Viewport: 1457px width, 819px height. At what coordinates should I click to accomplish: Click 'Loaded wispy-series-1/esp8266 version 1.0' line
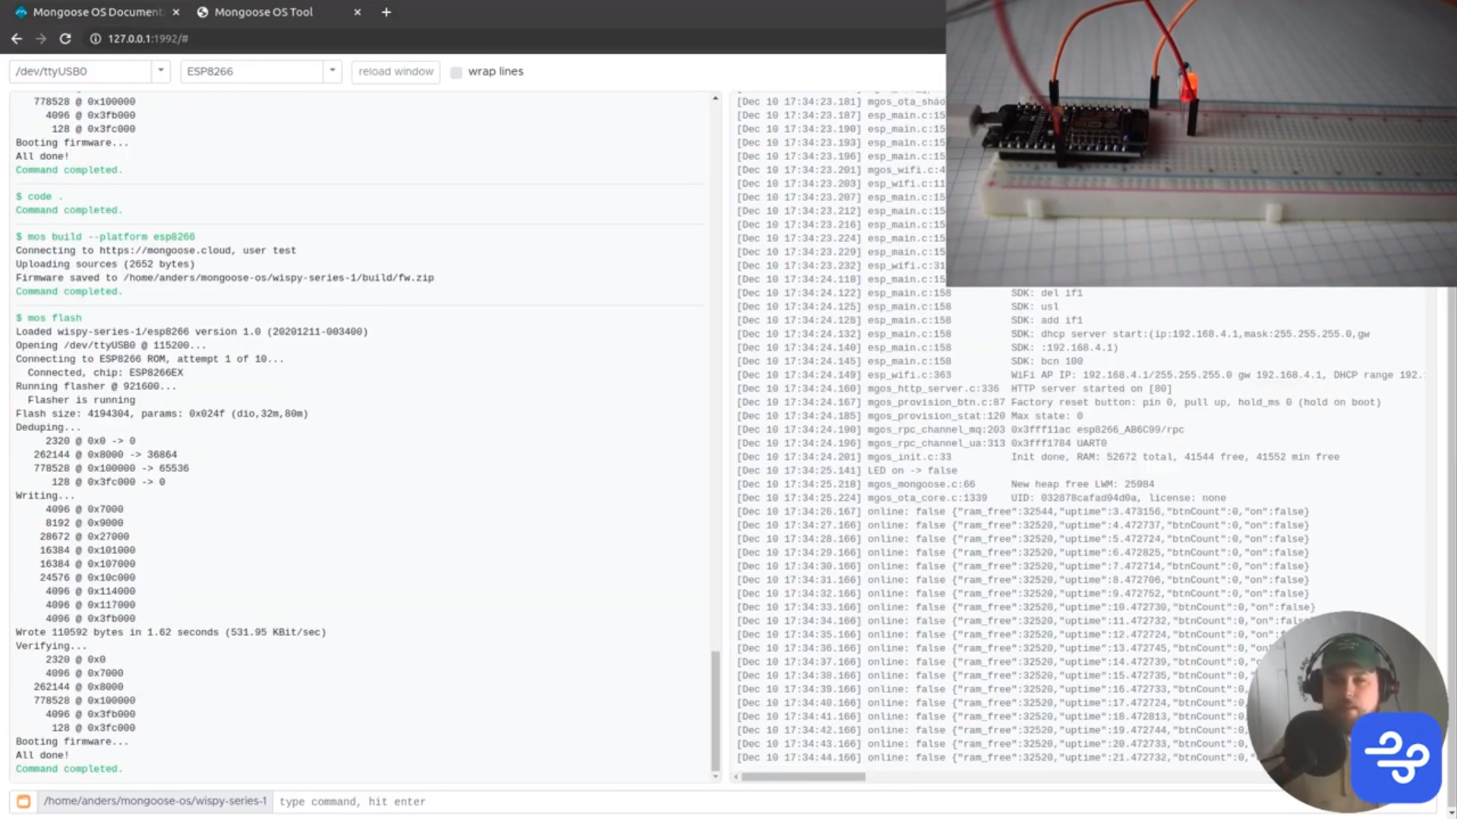pyautogui.click(x=192, y=332)
